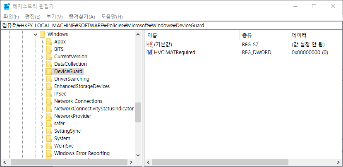The width and height of the screenshot is (343, 167).
Task: Click the Network Connections folder icon
Action: (x=49, y=101)
